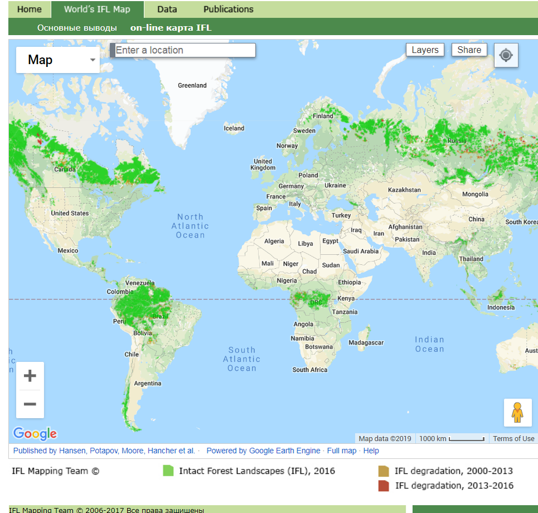Open the Help link
538x513 pixels.
pos(371,451)
